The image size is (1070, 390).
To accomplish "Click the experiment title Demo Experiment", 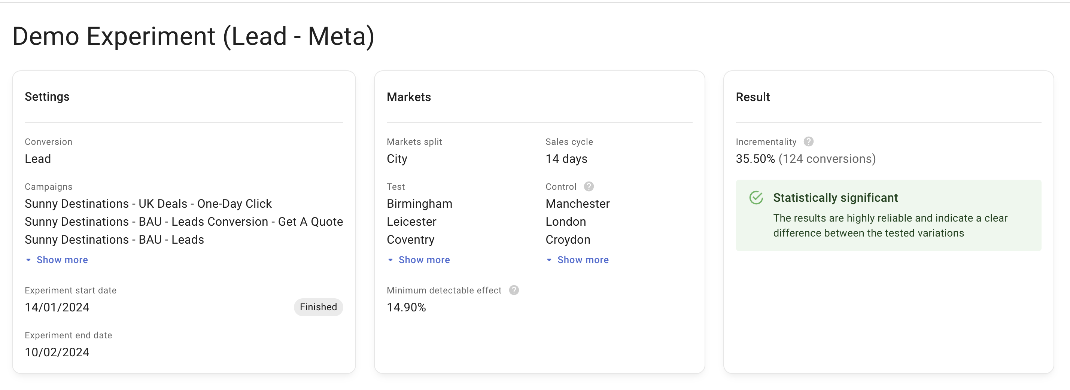I will pos(194,37).
